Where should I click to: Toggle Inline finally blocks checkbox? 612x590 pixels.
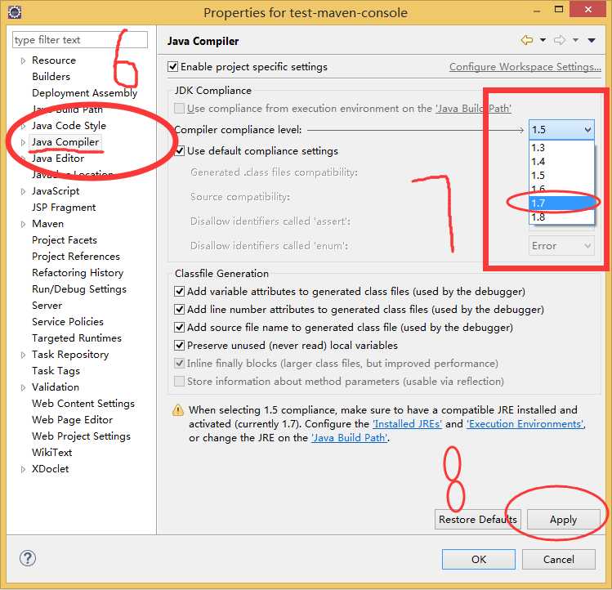coord(179,363)
